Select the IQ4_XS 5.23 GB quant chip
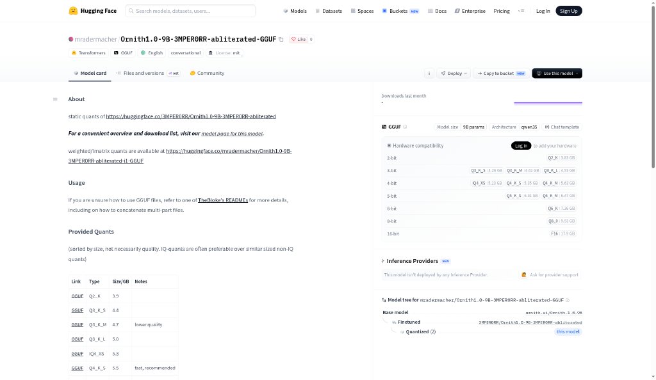 click(x=487, y=183)
